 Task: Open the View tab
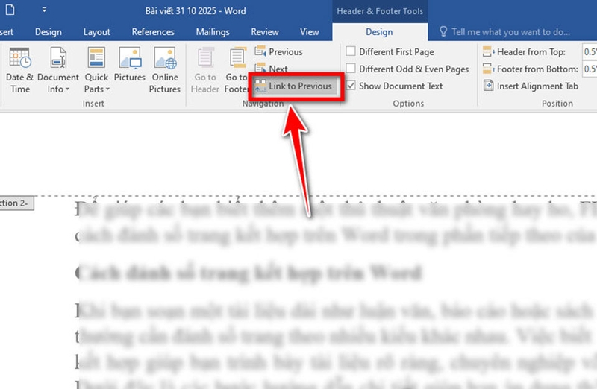click(x=309, y=32)
